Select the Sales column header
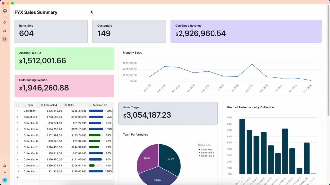The height and width of the screenshot is (185, 330). (76, 105)
